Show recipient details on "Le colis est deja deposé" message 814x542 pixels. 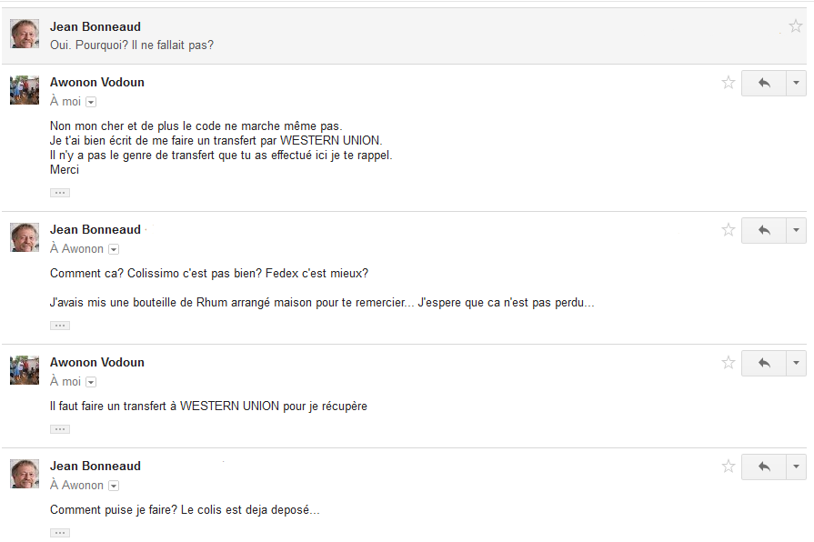click(x=114, y=486)
